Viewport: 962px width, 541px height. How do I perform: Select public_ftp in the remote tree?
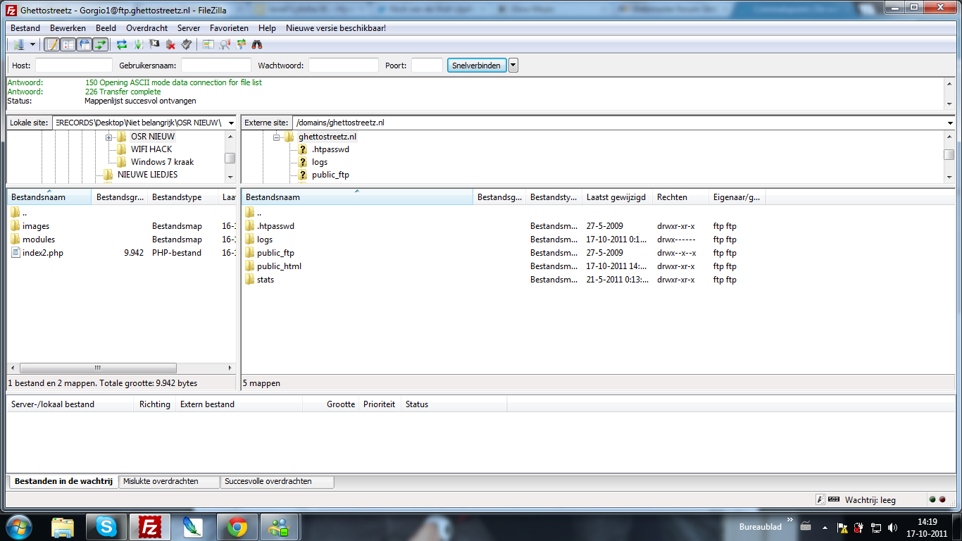330,175
